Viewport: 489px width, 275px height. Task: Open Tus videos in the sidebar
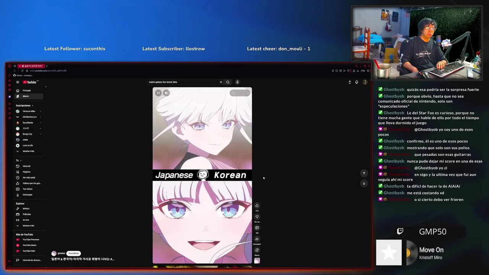click(29, 189)
